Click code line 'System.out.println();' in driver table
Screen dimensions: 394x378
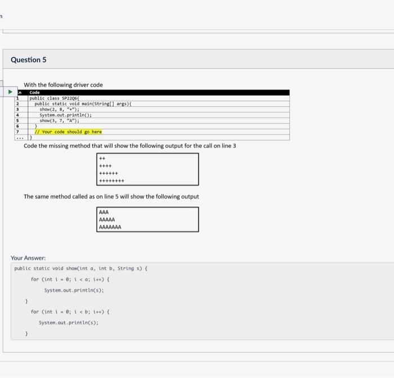pyautogui.click(x=66, y=115)
